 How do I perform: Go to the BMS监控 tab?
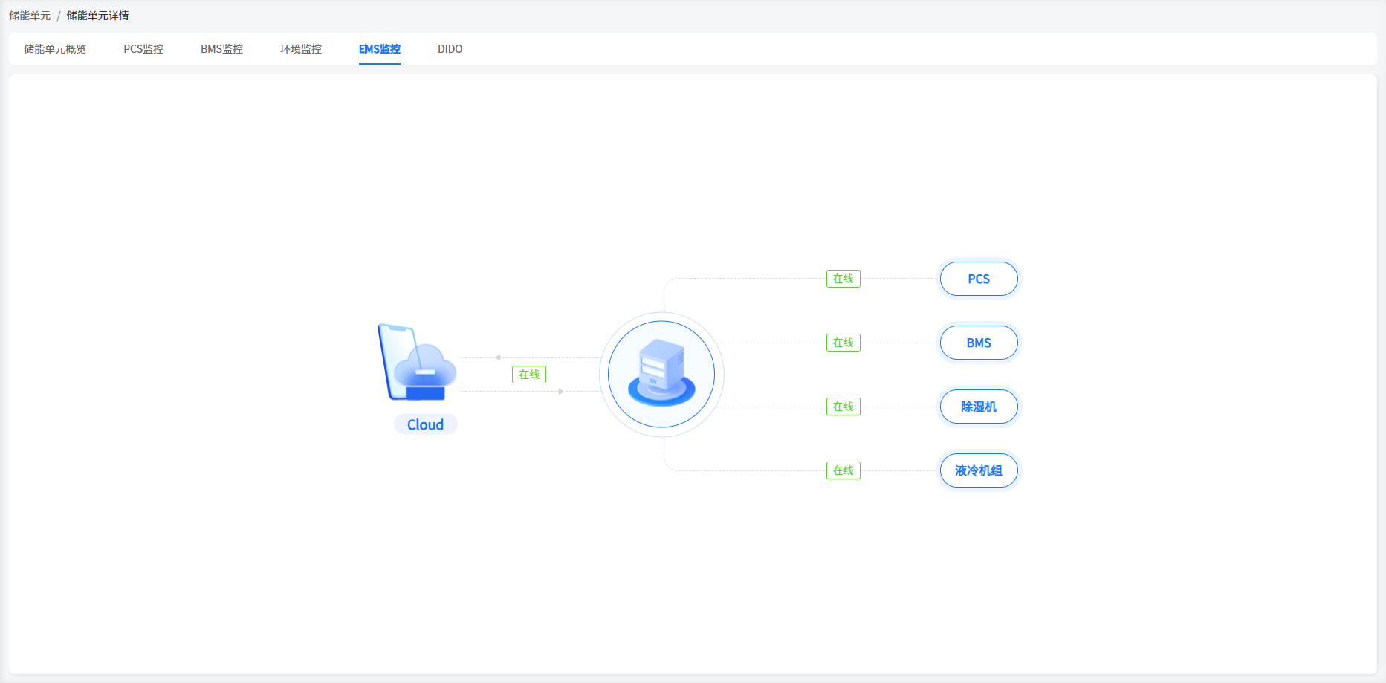221,49
